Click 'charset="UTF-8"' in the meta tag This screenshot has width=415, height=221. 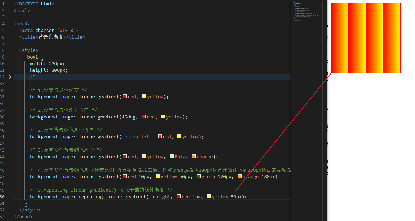coord(56,30)
